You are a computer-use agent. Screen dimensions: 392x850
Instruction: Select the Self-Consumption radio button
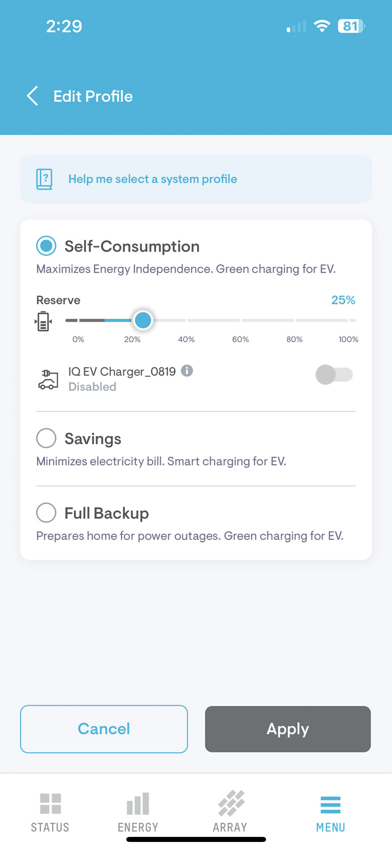[46, 246]
